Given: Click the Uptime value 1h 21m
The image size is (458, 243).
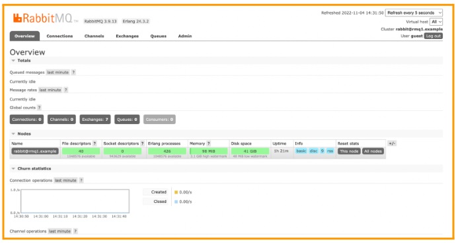Looking at the screenshot, I should 281,151.
